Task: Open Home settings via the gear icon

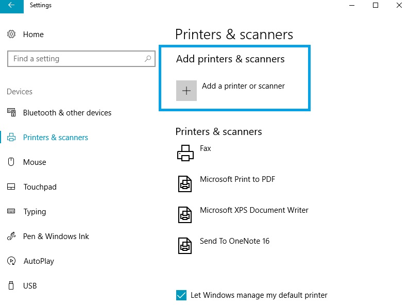Action: pyautogui.click(x=11, y=34)
